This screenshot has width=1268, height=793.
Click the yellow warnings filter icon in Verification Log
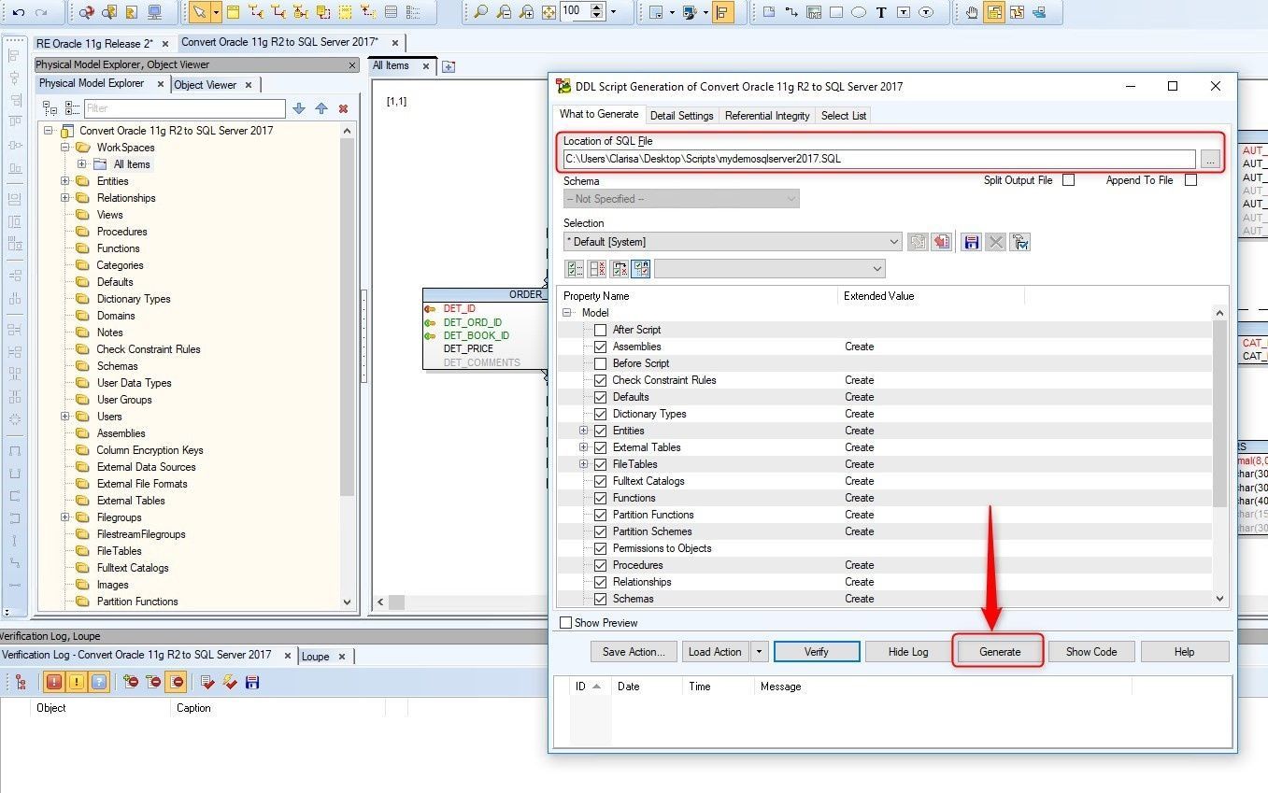pos(77,682)
